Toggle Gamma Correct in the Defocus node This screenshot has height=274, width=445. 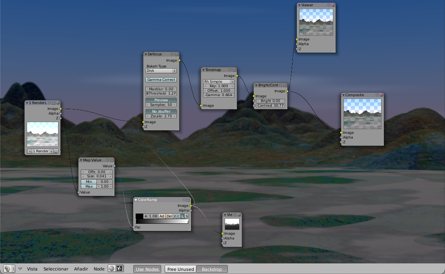pyautogui.click(x=161, y=80)
